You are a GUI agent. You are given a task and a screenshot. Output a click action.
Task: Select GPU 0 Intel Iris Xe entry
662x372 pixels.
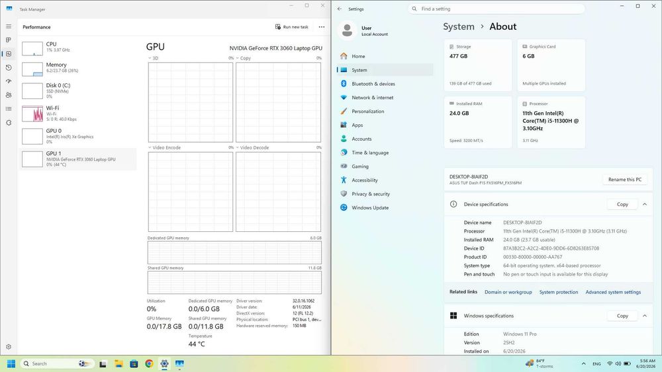pos(77,136)
